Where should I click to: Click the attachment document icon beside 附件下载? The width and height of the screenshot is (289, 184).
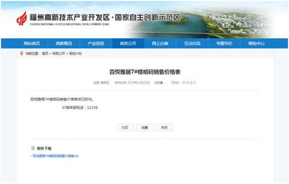(x=33, y=148)
